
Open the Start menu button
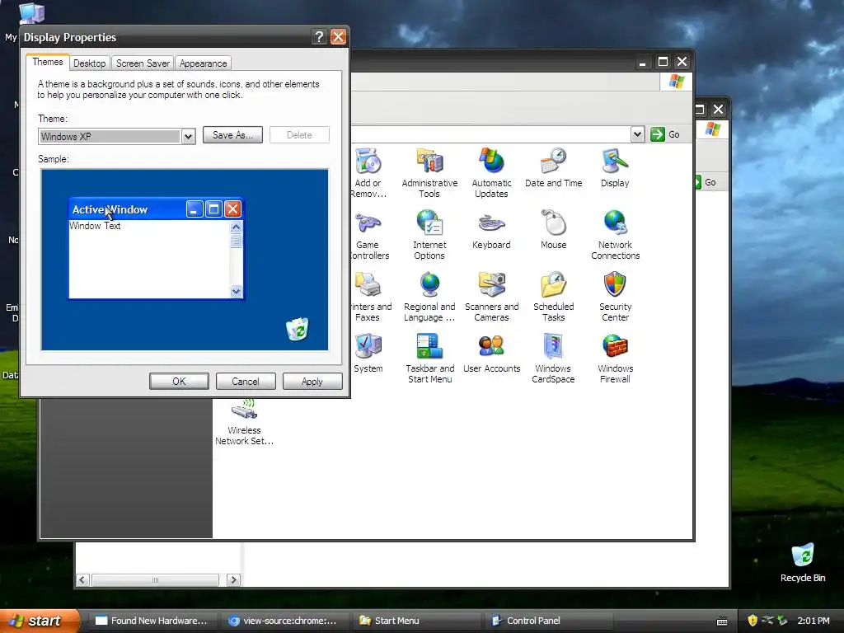(x=40, y=621)
